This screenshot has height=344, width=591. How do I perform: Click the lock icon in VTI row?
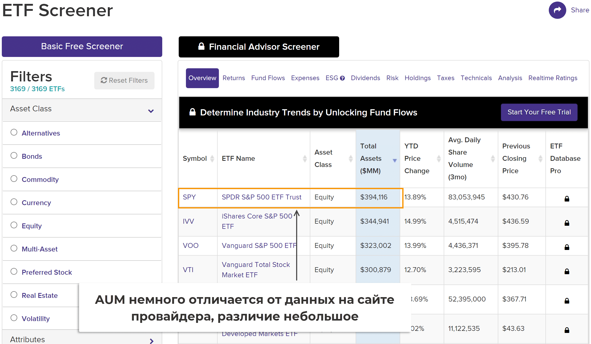[567, 271]
